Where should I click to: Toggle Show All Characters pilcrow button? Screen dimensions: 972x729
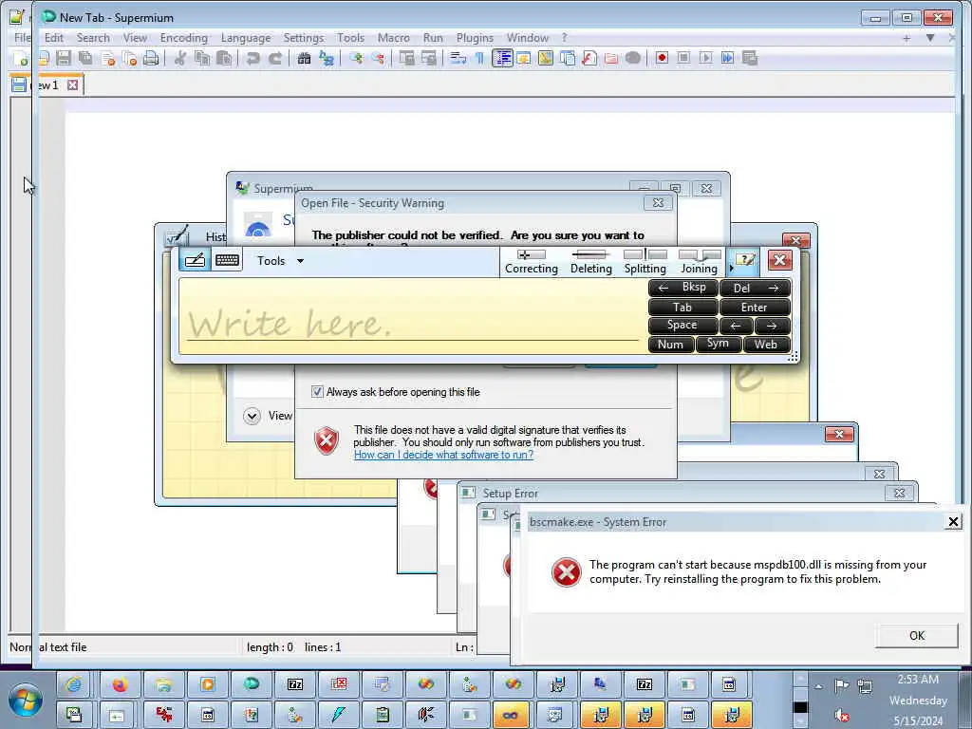[479, 58]
